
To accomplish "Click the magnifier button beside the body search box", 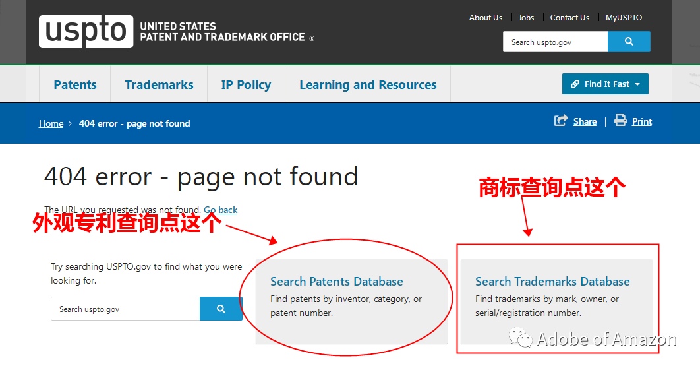I will pyautogui.click(x=221, y=309).
